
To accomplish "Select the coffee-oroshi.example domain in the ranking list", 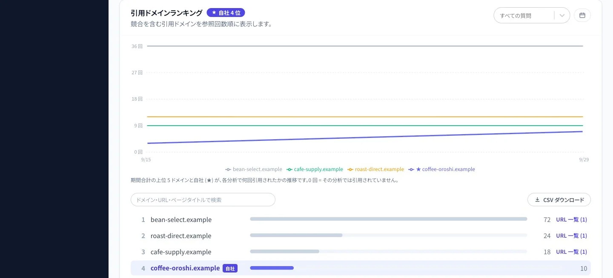I will (x=185, y=268).
